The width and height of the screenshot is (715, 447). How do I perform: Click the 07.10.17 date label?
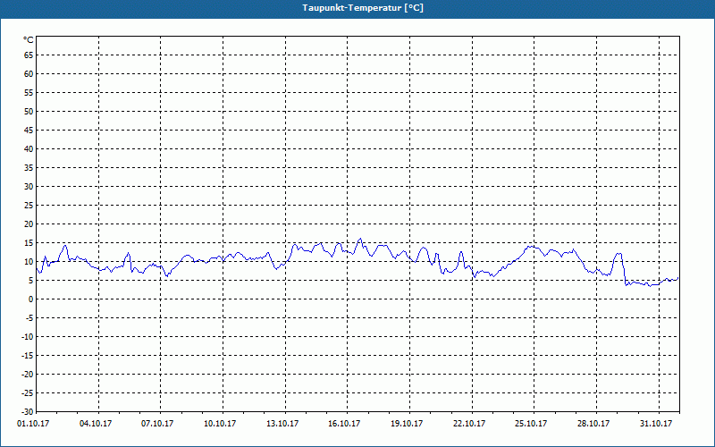(x=158, y=424)
